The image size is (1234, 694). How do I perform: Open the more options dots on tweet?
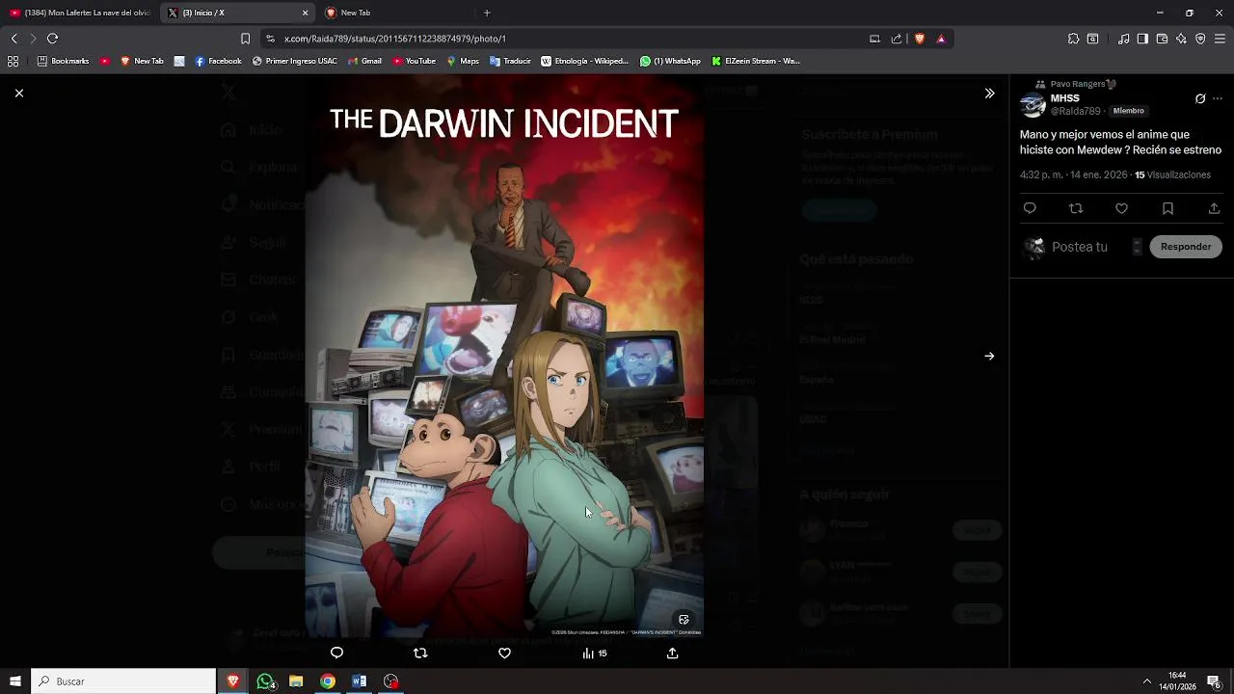(1218, 98)
